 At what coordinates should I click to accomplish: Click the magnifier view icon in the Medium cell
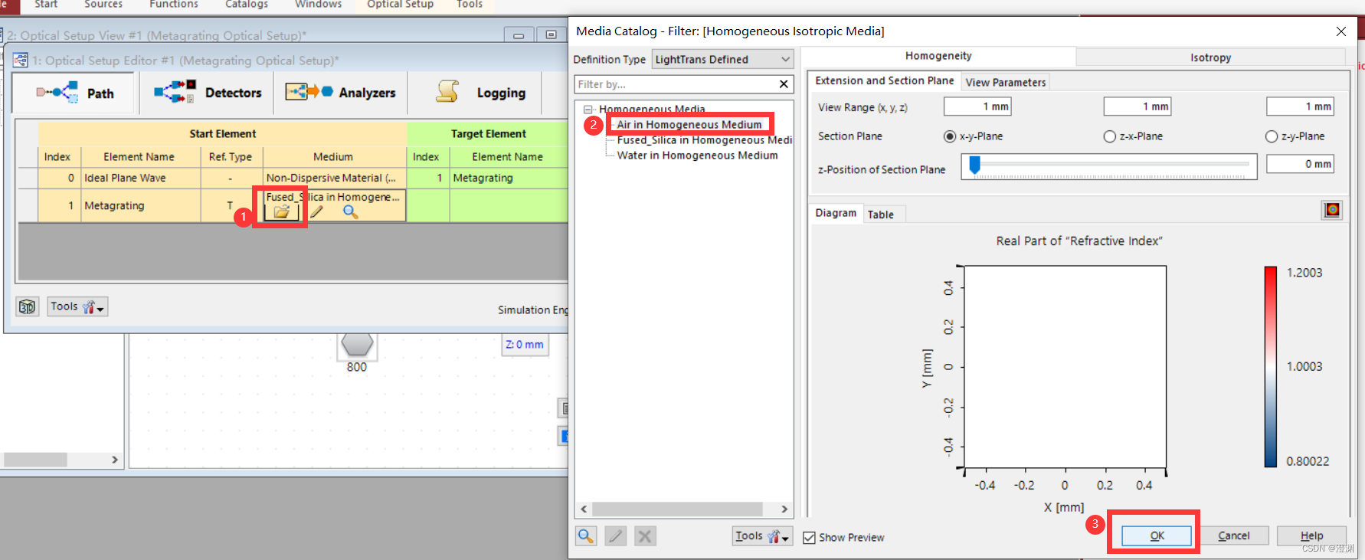[x=350, y=212]
